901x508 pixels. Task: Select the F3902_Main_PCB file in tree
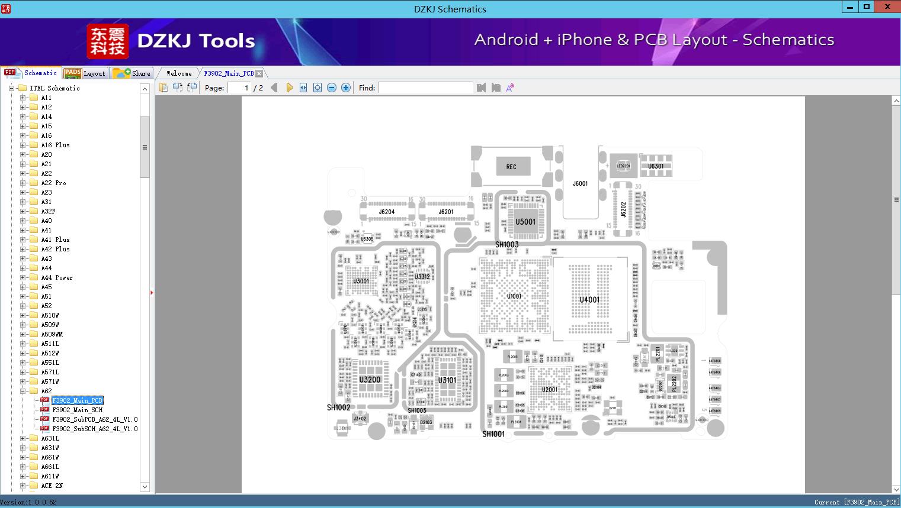(x=77, y=400)
